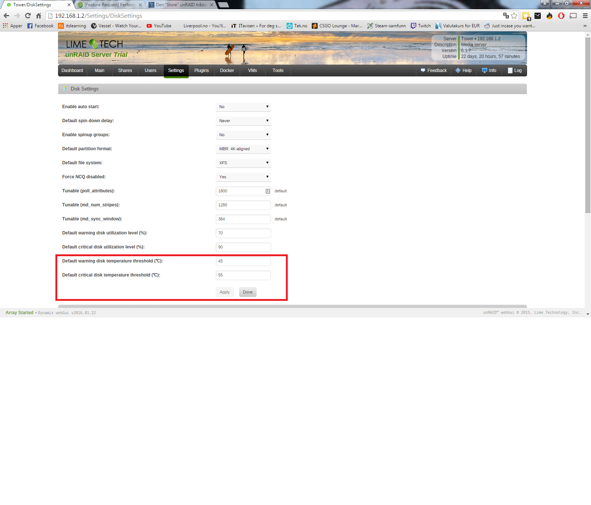Screen dimensions: 591x505
Task: Open the Force NCQ disabled dropdown
Action: pos(243,177)
